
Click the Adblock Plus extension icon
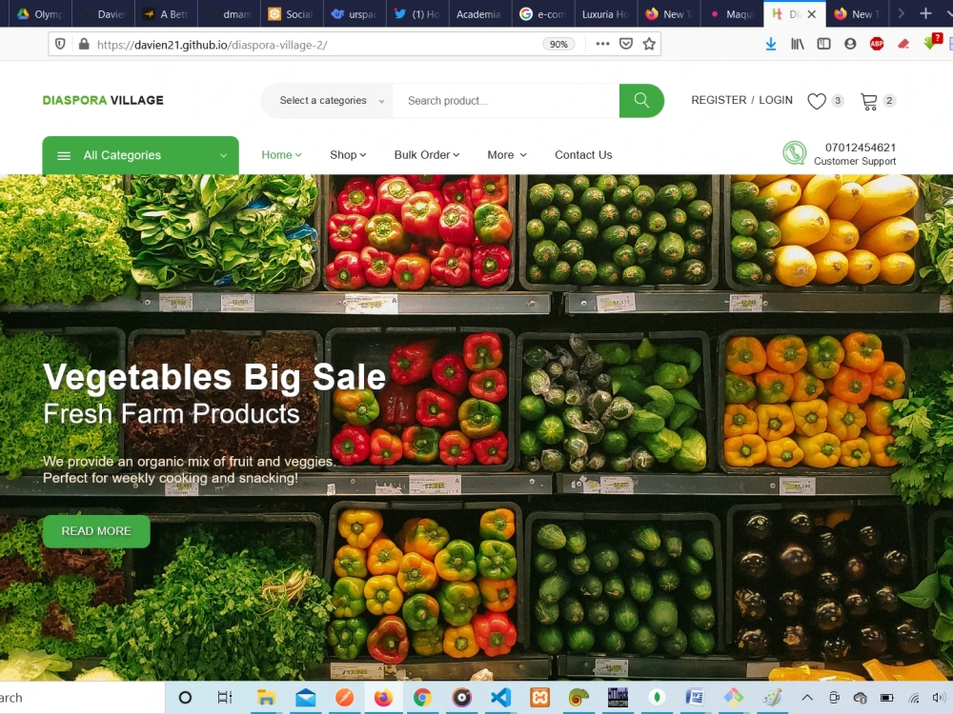point(877,44)
